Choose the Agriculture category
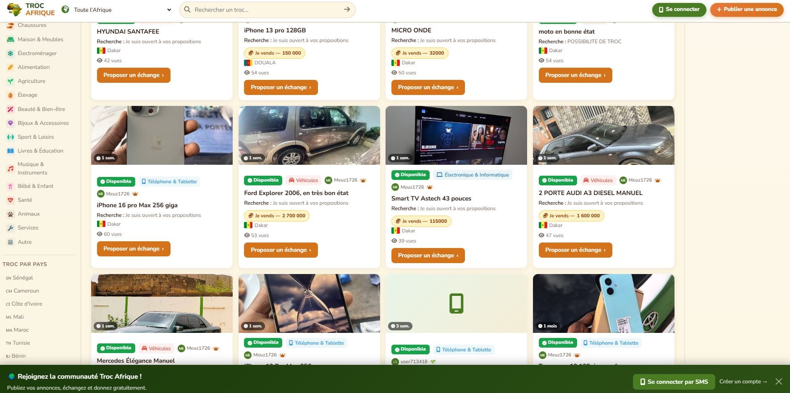This screenshot has height=393, width=790. (31, 81)
